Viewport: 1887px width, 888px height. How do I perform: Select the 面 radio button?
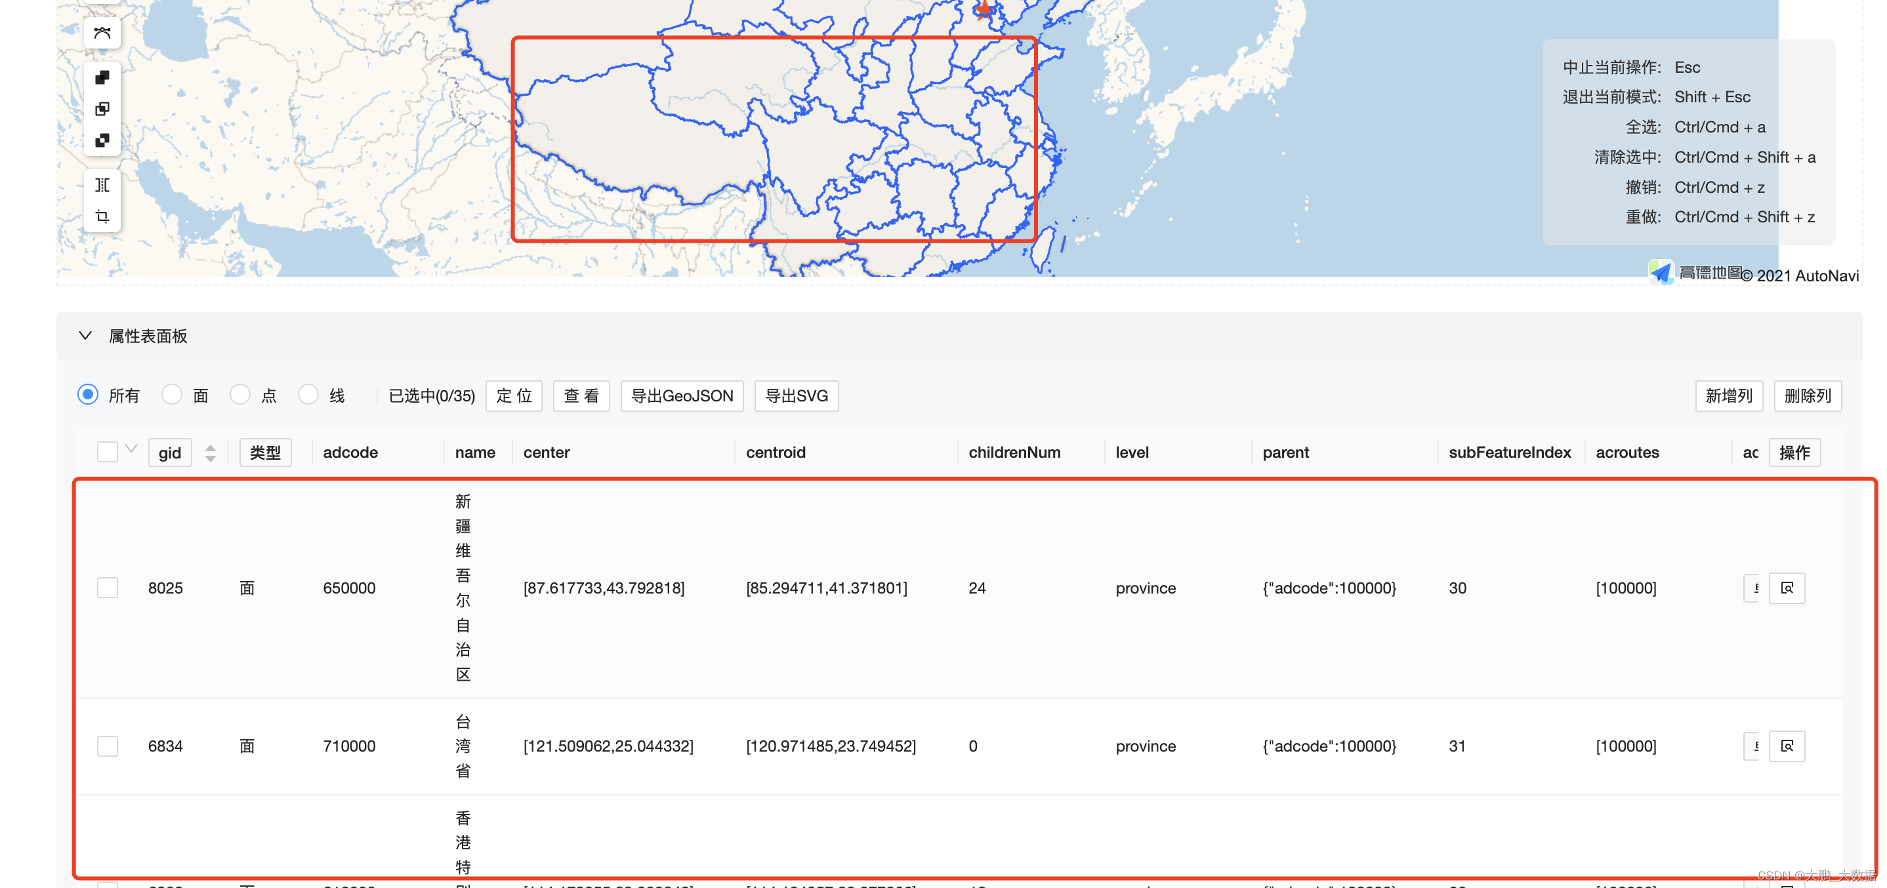[171, 395]
